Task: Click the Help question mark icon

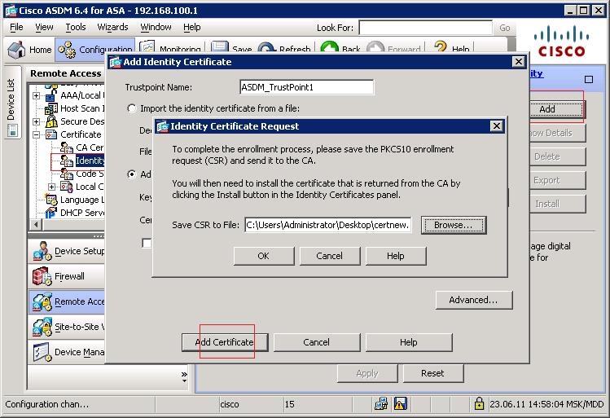Action: pos(440,48)
